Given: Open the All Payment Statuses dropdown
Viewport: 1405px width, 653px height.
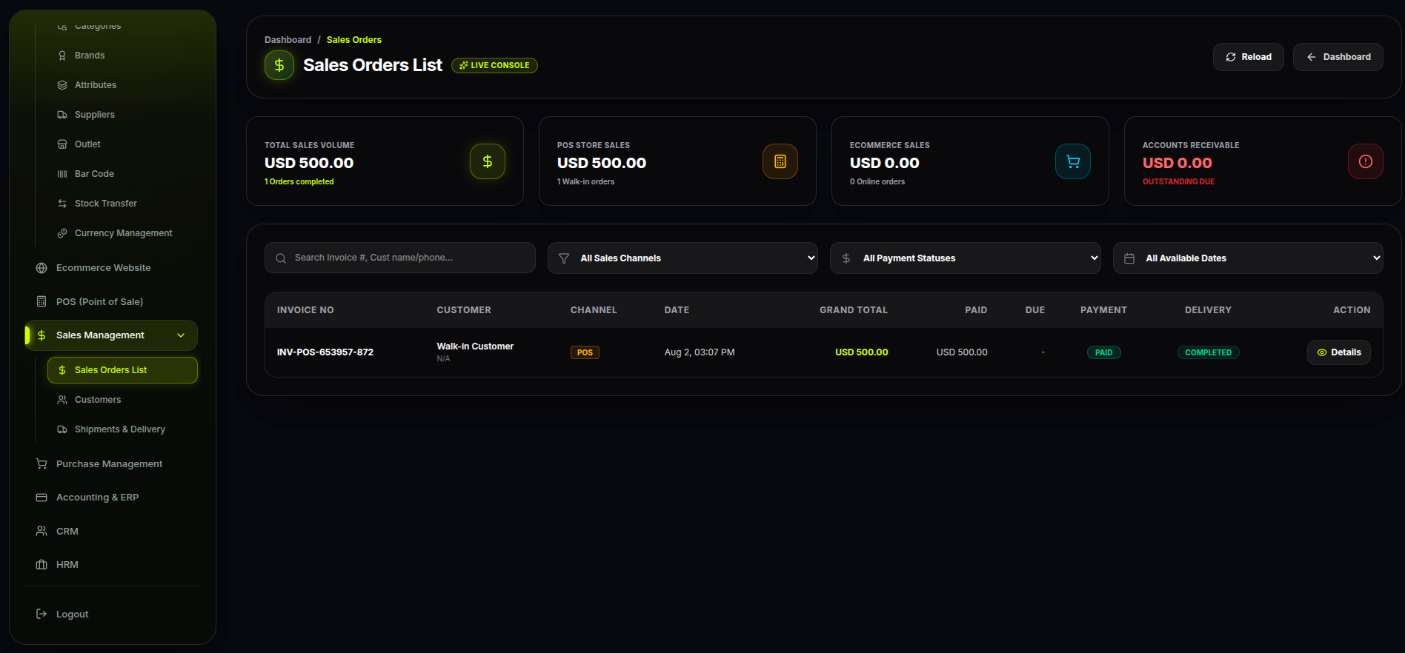Looking at the screenshot, I should [965, 258].
